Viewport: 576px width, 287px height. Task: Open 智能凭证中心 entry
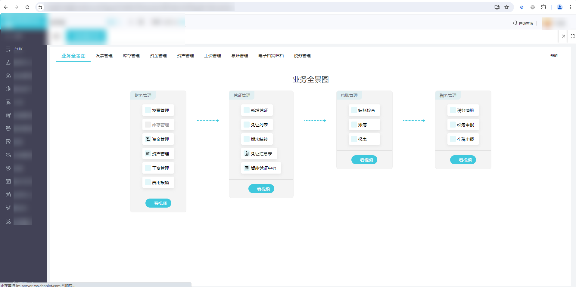coord(261,168)
